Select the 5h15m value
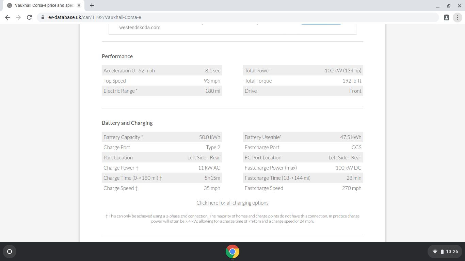The height and width of the screenshot is (261, 465). (x=212, y=178)
